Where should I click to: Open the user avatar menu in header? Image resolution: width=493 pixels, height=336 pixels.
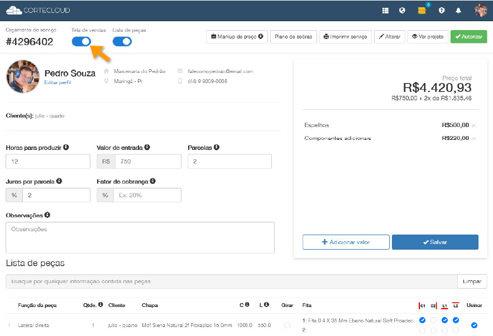tap(480, 11)
